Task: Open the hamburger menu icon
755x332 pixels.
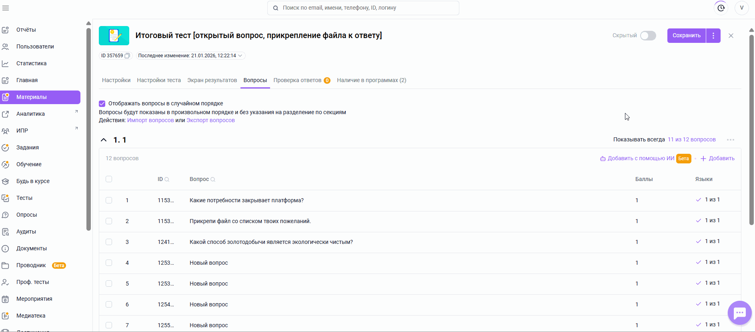Action: tap(6, 8)
